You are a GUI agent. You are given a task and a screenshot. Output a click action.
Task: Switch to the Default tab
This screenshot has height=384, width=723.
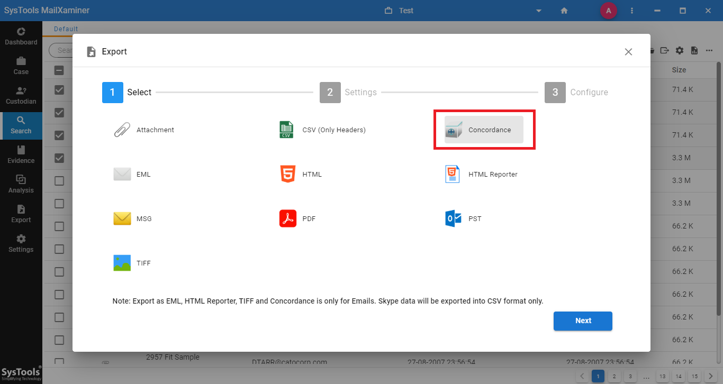pos(66,29)
